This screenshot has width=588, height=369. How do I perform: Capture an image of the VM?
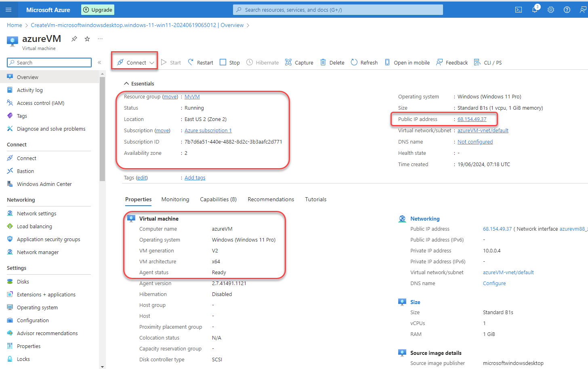[x=299, y=62]
